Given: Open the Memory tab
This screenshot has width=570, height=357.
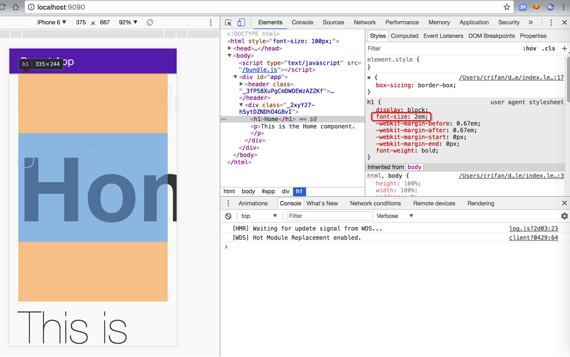Looking at the screenshot, I should coord(439,22).
